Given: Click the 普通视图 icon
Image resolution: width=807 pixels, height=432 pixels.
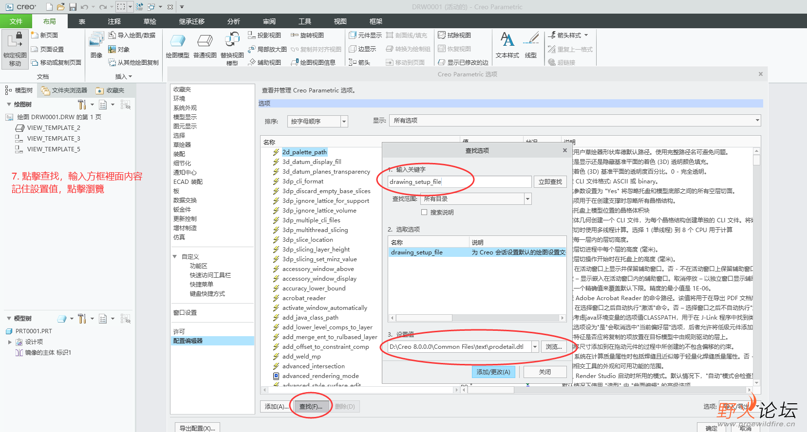Looking at the screenshot, I should [x=205, y=41].
